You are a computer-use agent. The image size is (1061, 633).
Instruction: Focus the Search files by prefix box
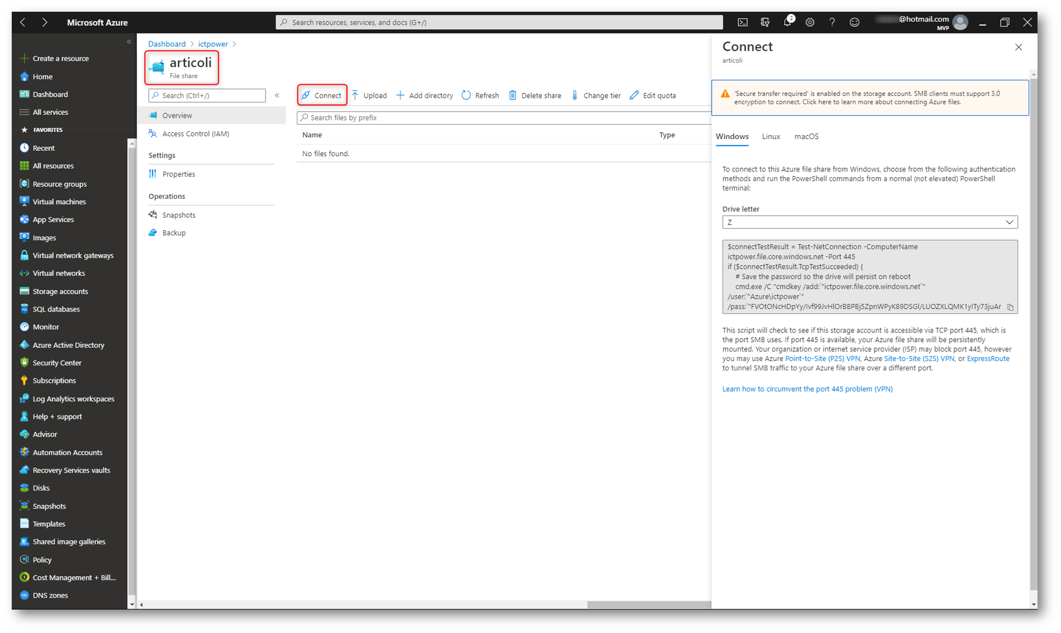(504, 118)
